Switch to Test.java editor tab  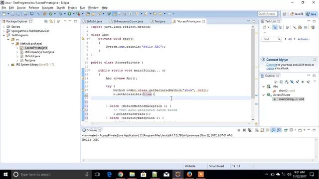click(158, 21)
